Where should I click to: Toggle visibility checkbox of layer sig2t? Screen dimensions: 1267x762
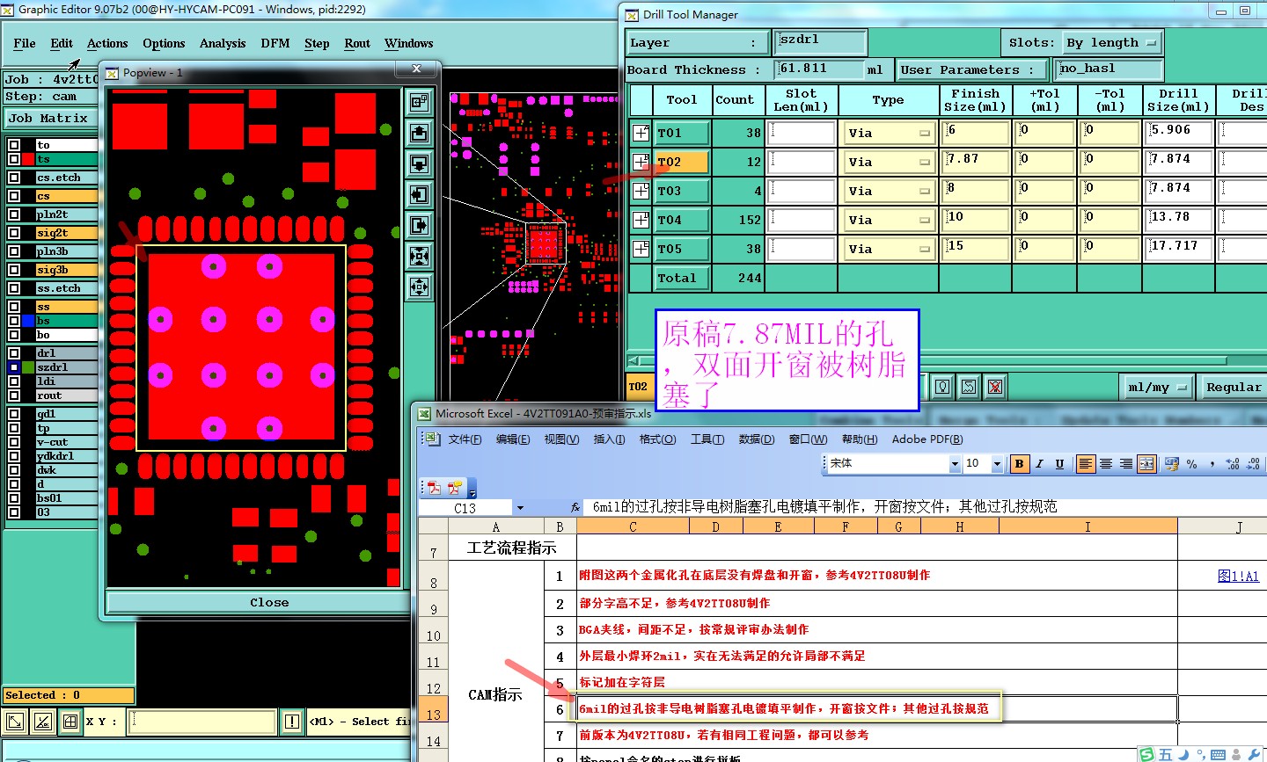(14, 233)
